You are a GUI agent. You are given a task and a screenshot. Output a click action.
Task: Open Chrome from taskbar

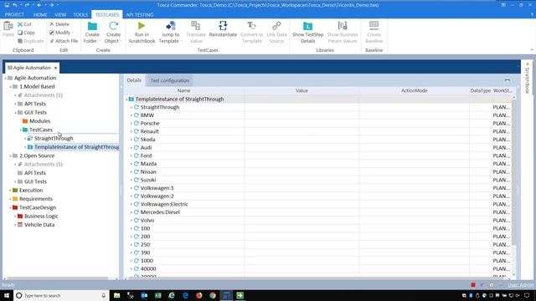(x=213, y=295)
